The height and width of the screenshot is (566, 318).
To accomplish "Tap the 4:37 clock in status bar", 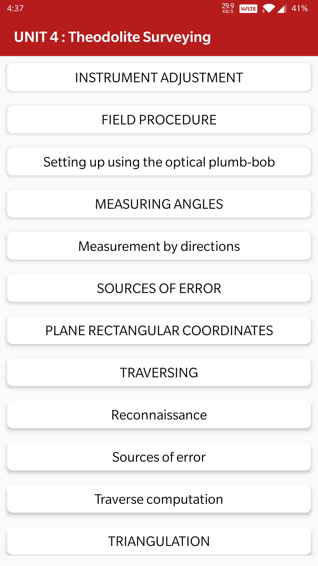I will coord(15,8).
